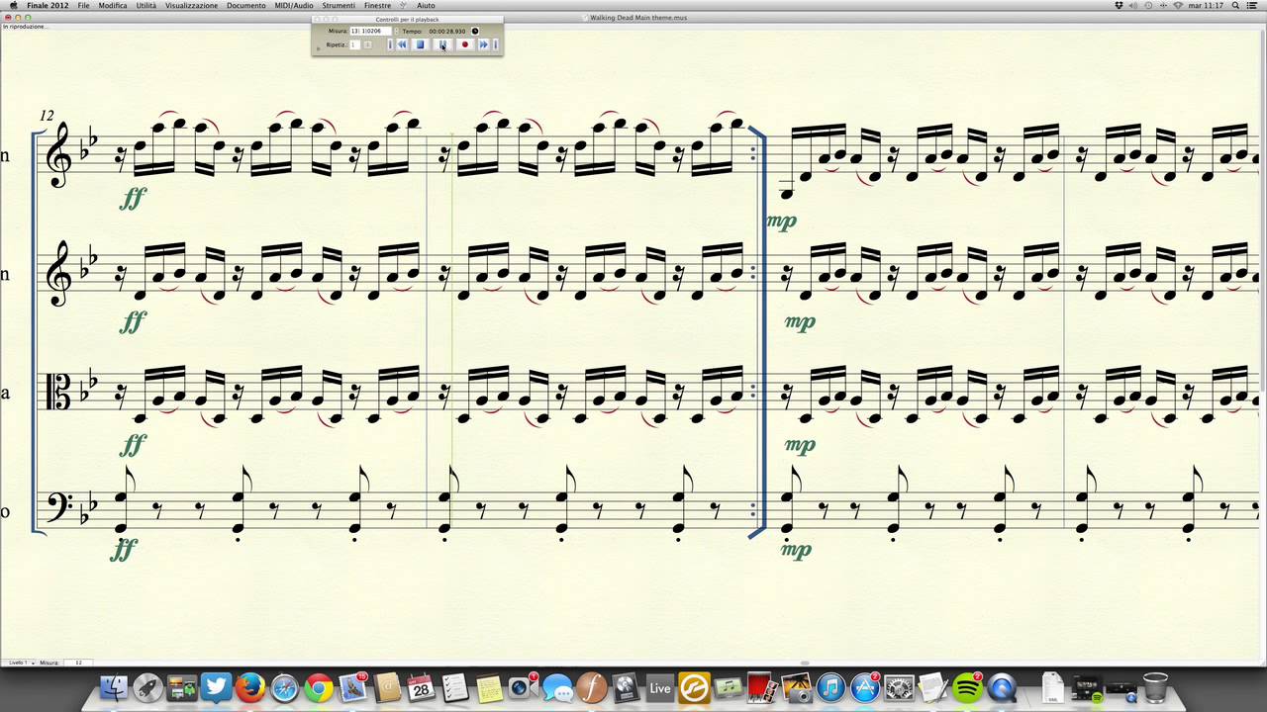
Task: Open the Visualizzazione menu
Action: point(191,6)
